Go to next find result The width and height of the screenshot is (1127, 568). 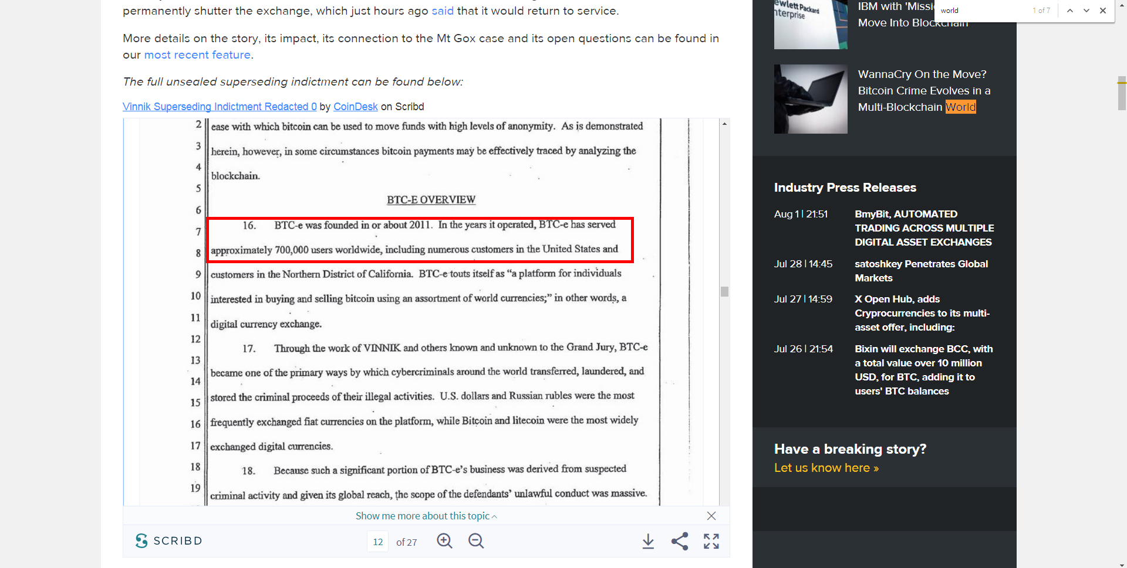[x=1086, y=11]
